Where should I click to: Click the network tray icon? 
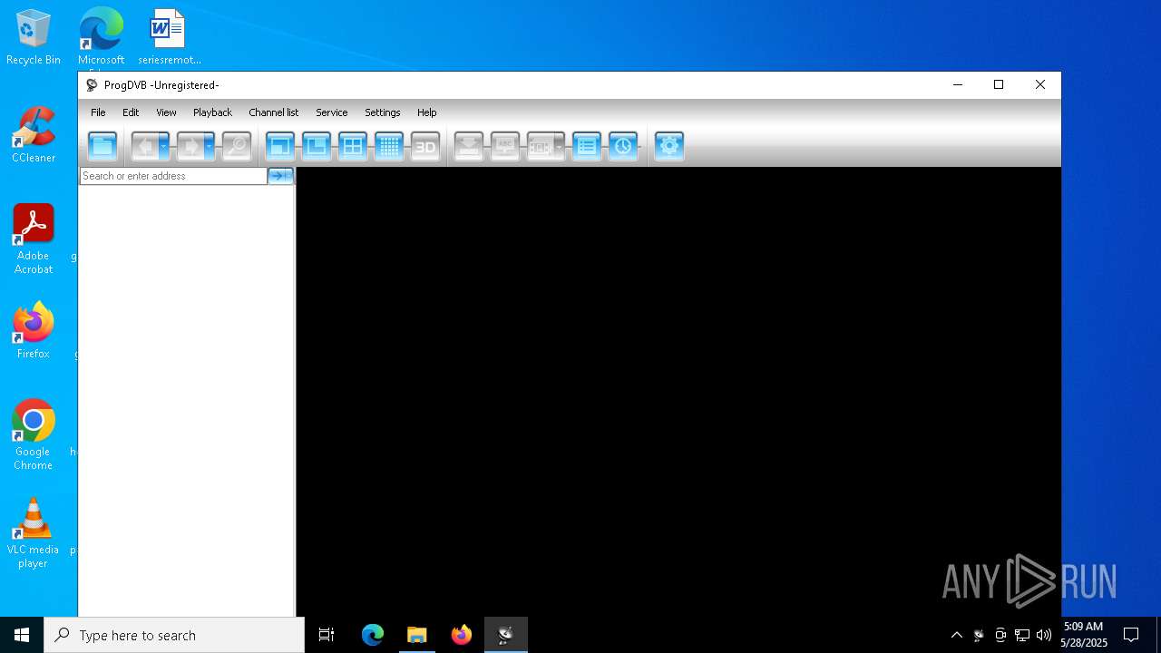1022,635
